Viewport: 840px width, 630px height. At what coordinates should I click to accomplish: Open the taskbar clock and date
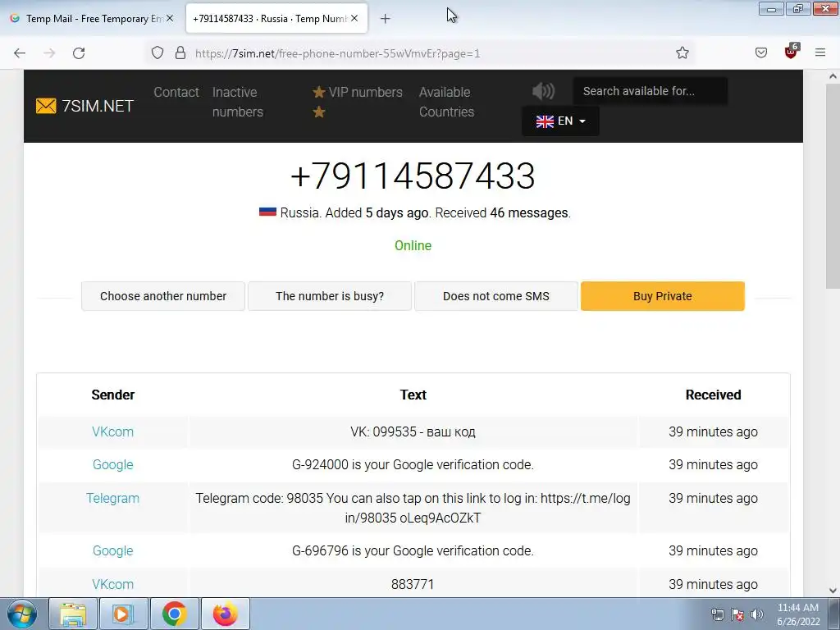(797, 614)
